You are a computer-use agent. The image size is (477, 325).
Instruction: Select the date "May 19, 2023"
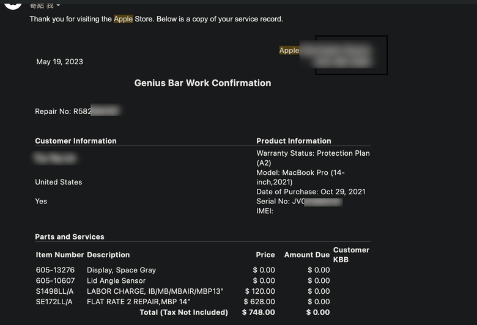[x=60, y=62]
